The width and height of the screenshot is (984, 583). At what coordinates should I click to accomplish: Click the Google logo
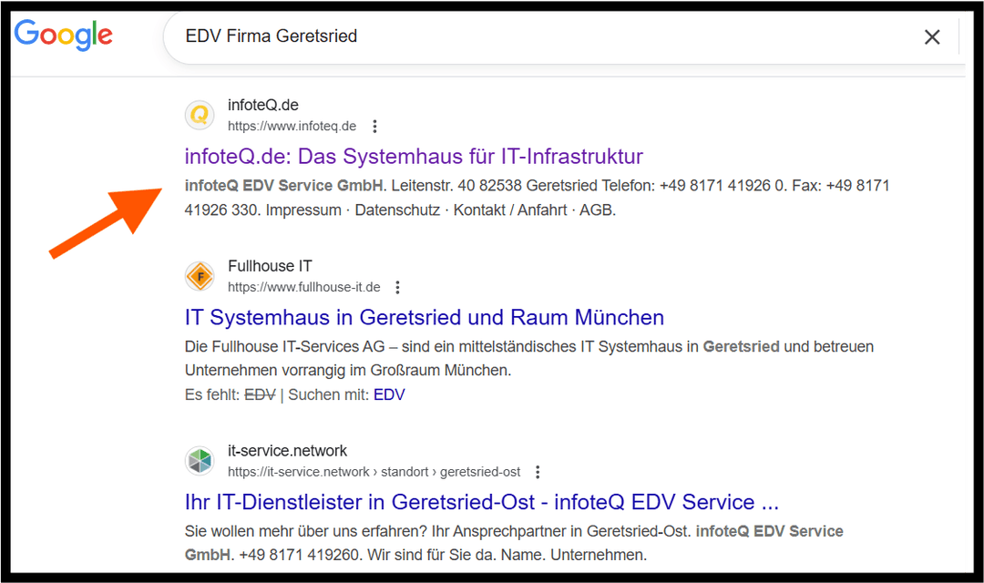(63, 36)
